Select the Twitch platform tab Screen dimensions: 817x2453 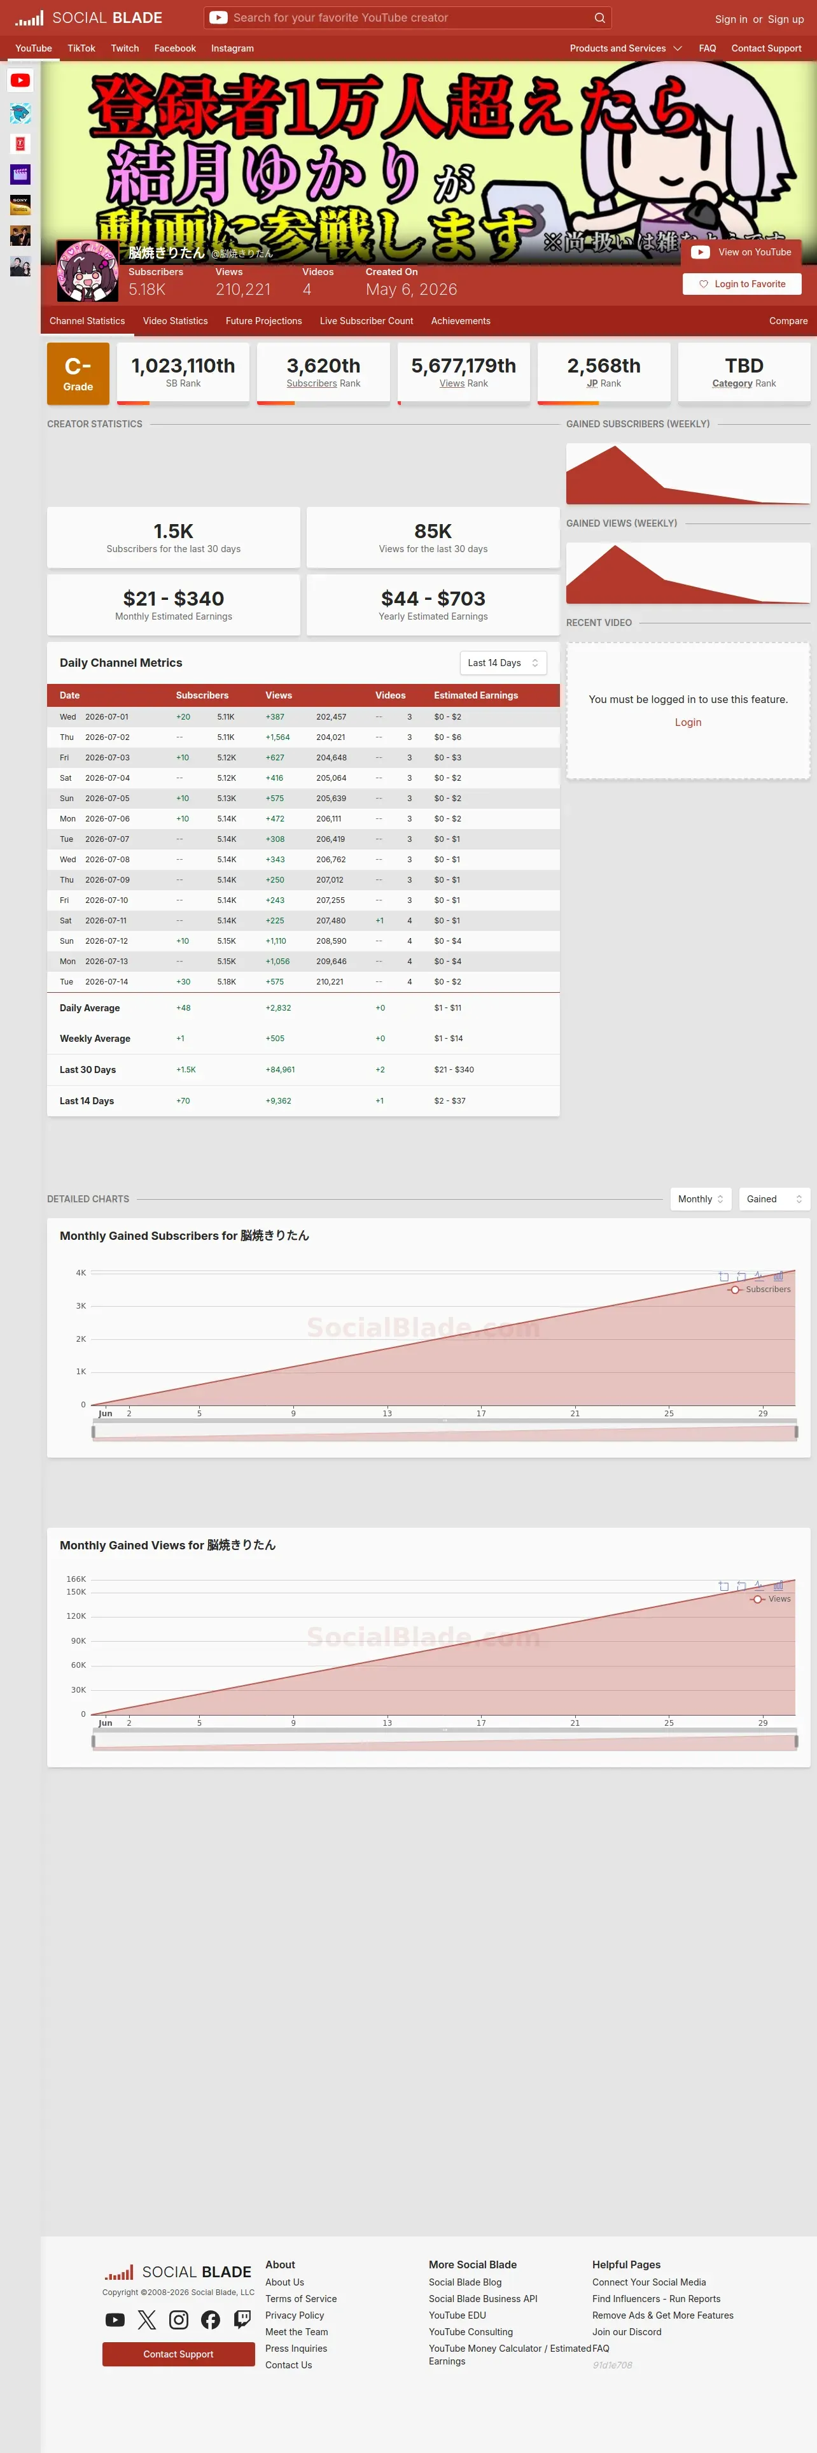click(x=125, y=48)
